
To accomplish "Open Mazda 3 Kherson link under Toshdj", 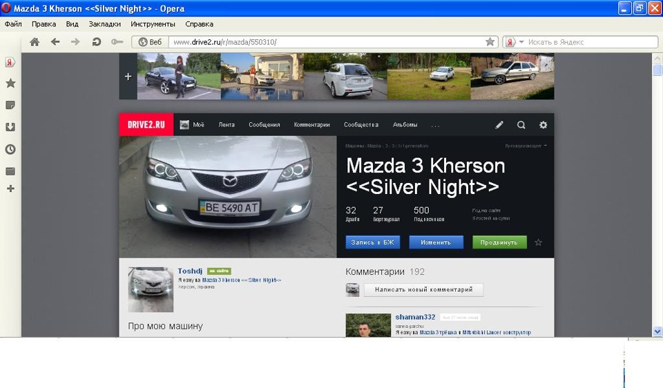I will (x=242, y=280).
